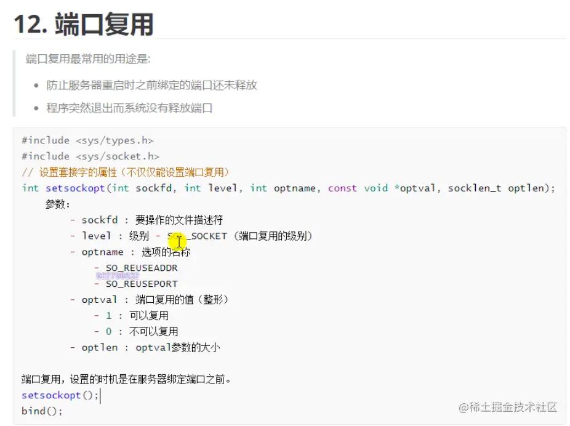
Task: Click the bullet '防止服务器重启时之前绑定的端口还未释放'
Action: click(x=151, y=85)
